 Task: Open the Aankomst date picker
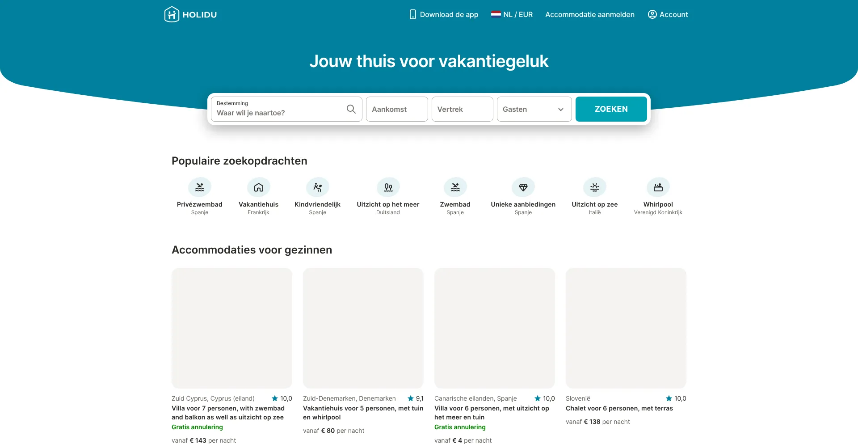click(x=397, y=109)
